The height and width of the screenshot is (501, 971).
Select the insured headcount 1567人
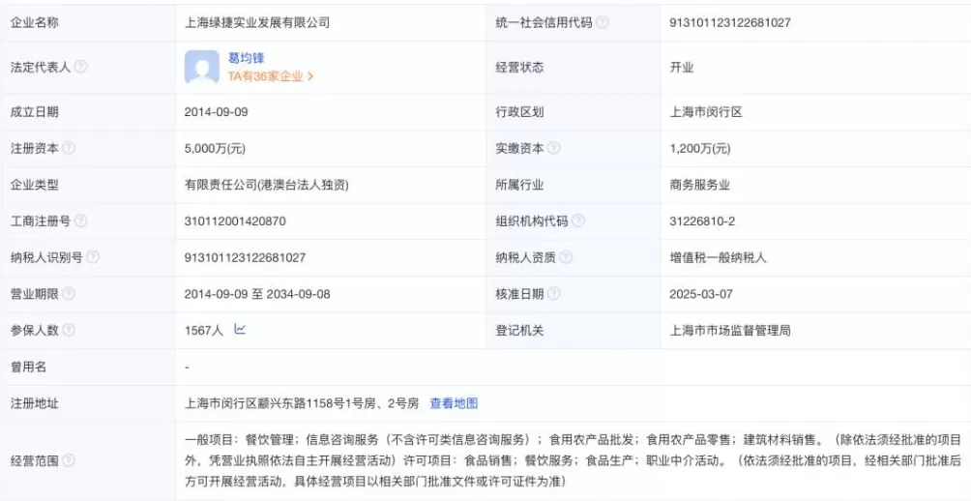click(x=203, y=331)
